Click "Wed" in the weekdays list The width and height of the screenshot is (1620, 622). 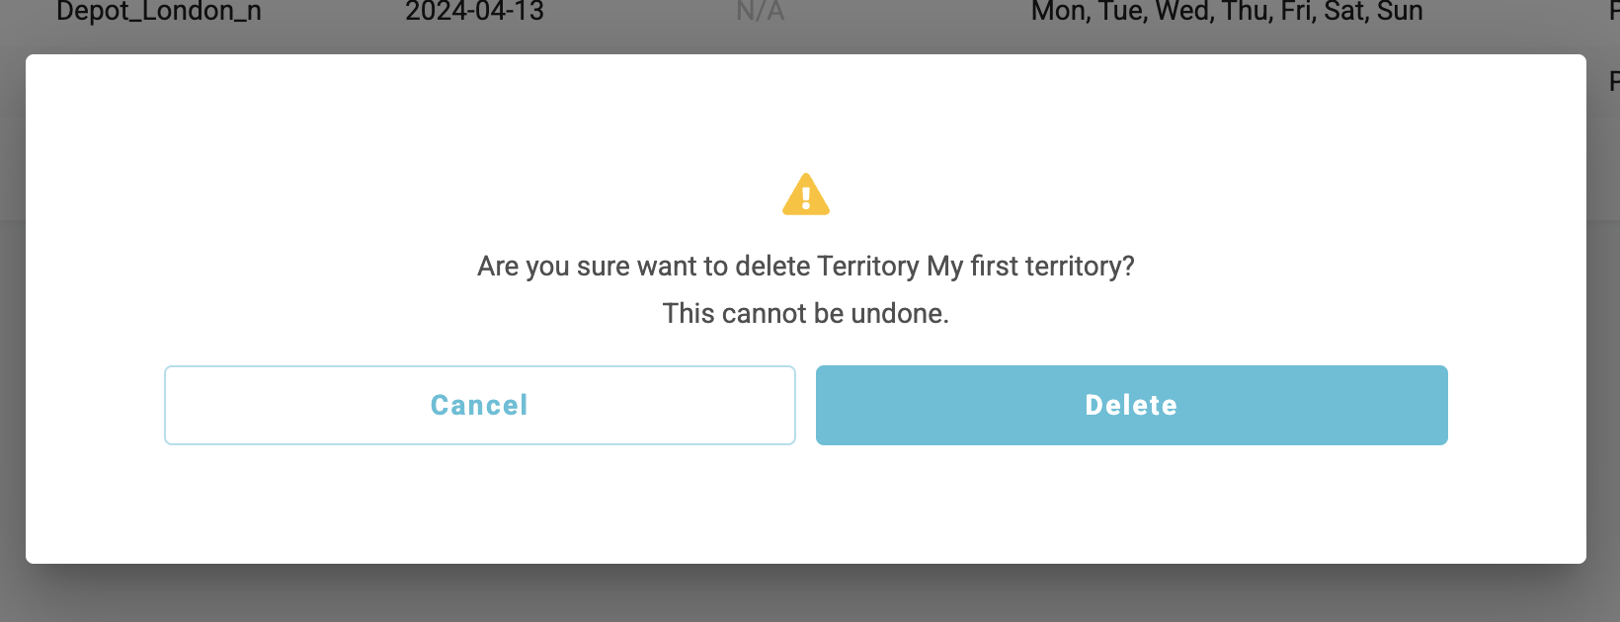[x=1182, y=12]
